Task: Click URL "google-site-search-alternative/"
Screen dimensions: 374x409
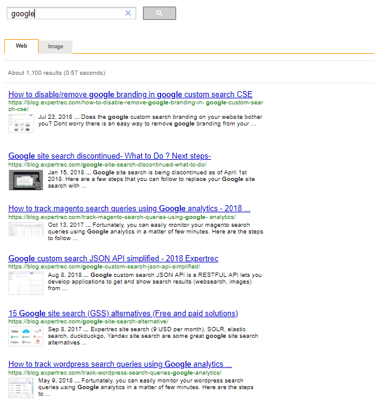Action: [89, 322]
